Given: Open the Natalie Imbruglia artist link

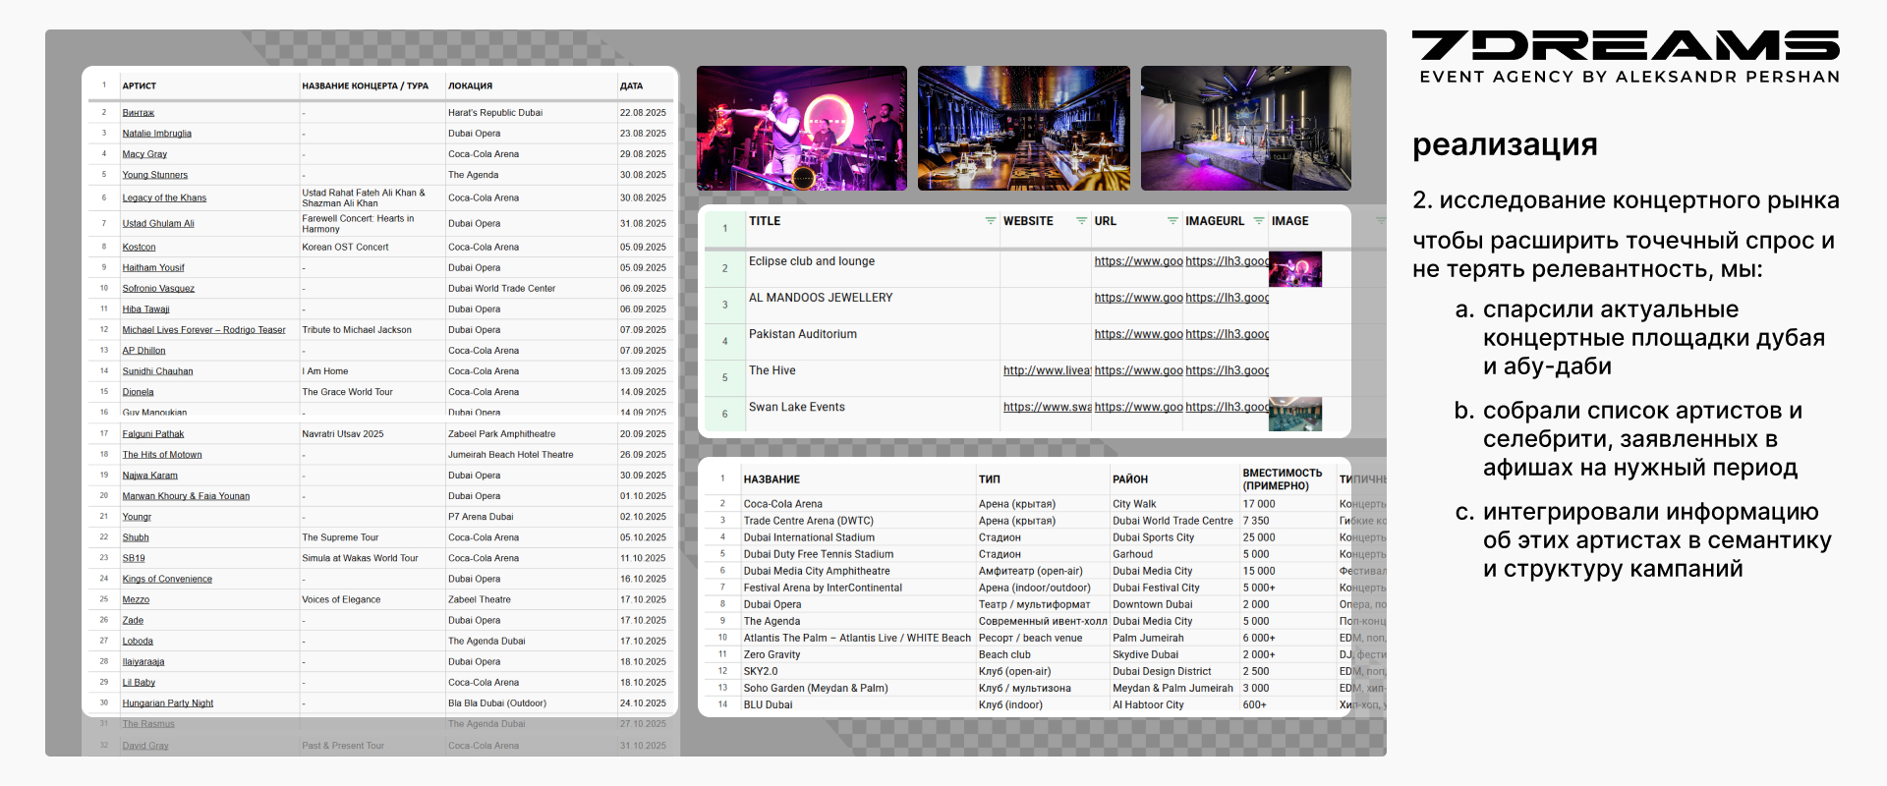Looking at the screenshot, I should 157,134.
